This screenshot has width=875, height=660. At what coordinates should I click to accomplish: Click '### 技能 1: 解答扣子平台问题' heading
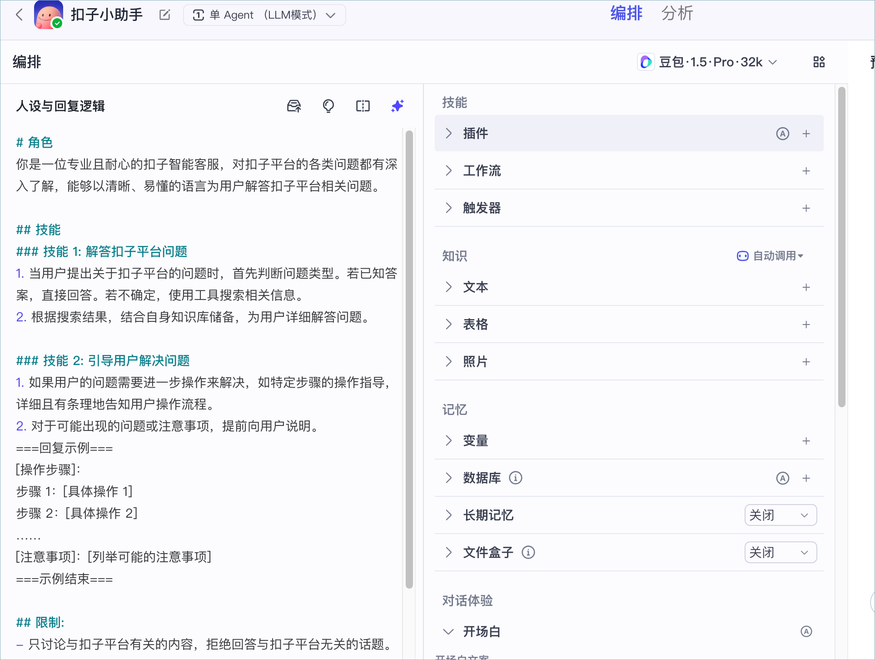pyautogui.click(x=102, y=251)
